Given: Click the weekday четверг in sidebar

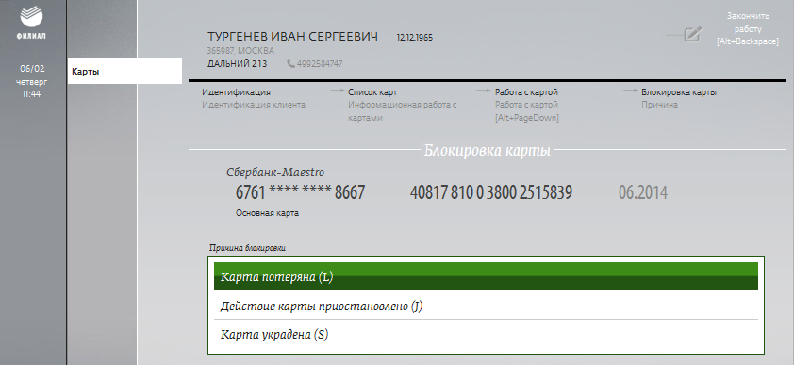Looking at the screenshot, I should tap(31, 82).
